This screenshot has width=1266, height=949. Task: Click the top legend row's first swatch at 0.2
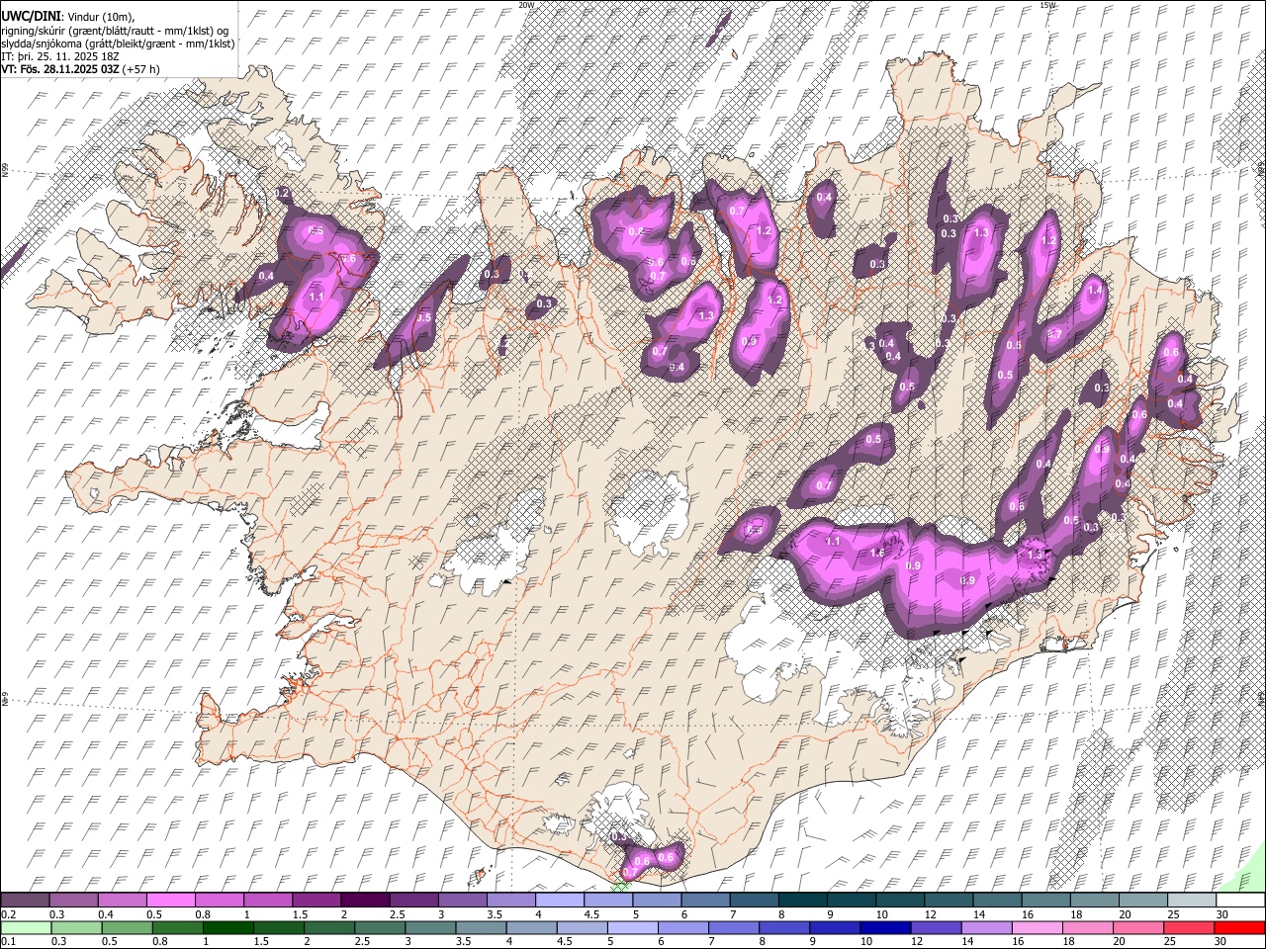(25, 901)
